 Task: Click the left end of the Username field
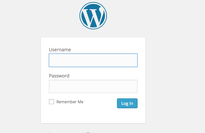[53, 60]
